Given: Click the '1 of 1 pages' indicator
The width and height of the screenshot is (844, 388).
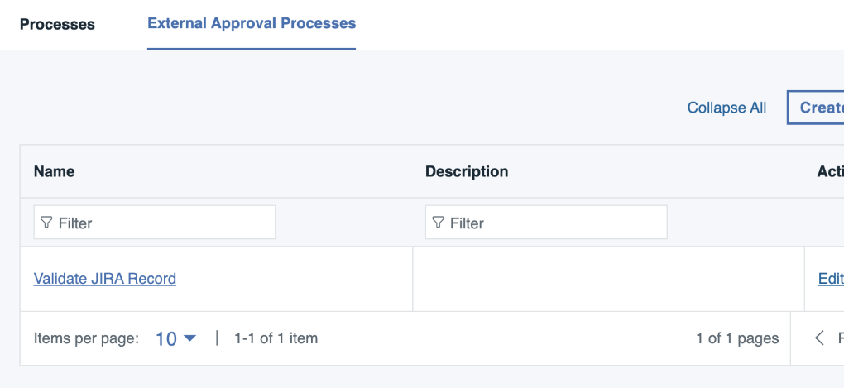Looking at the screenshot, I should (x=737, y=338).
